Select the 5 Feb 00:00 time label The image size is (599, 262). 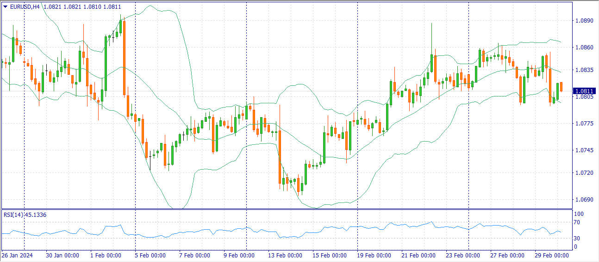point(150,256)
